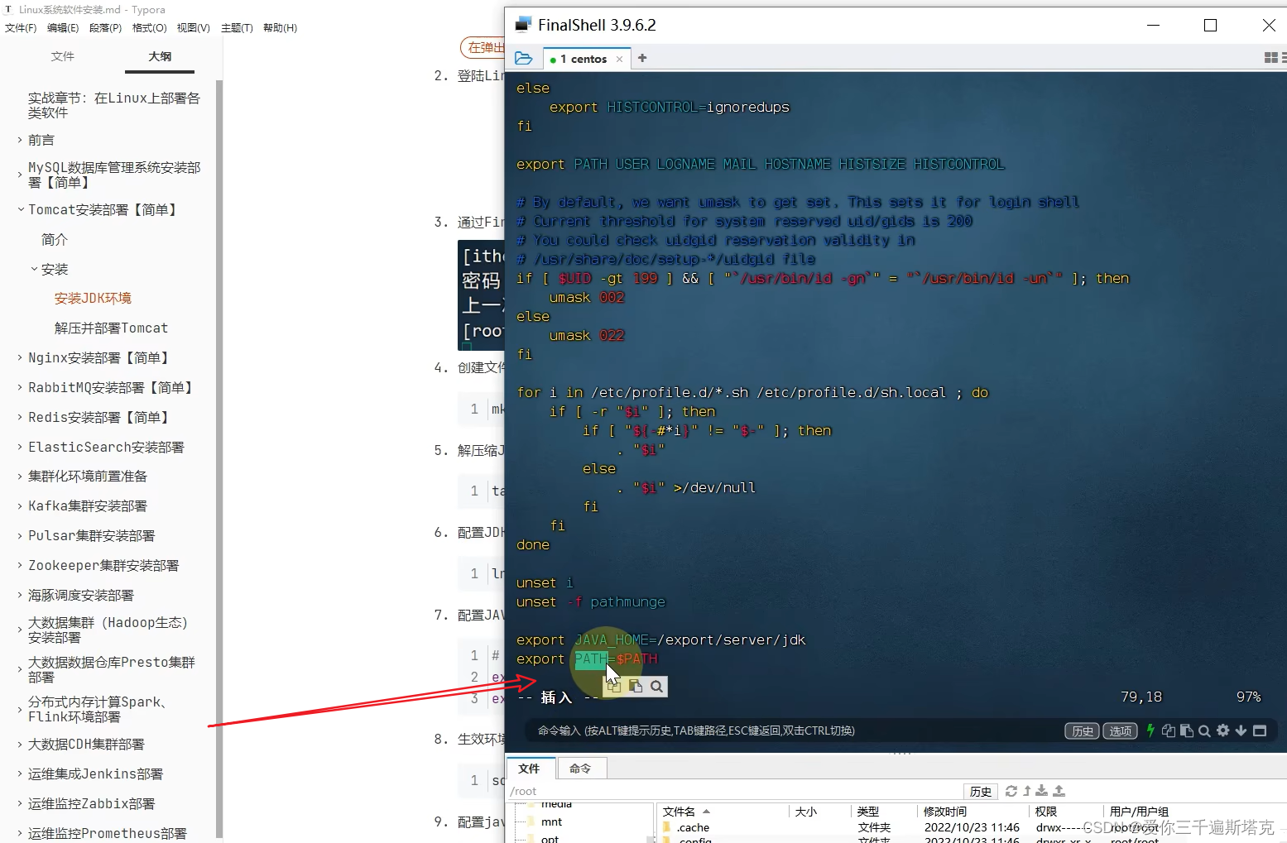Open 选项 options button in command bar
1287x843 pixels.
click(x=1121, y=730)
